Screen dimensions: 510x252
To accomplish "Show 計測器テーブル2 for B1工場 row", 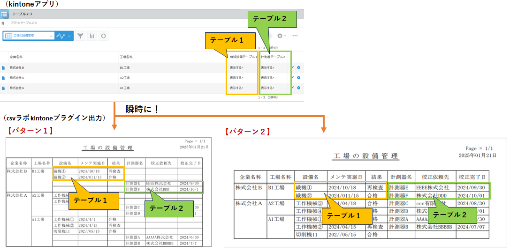I will click(267, 68).
